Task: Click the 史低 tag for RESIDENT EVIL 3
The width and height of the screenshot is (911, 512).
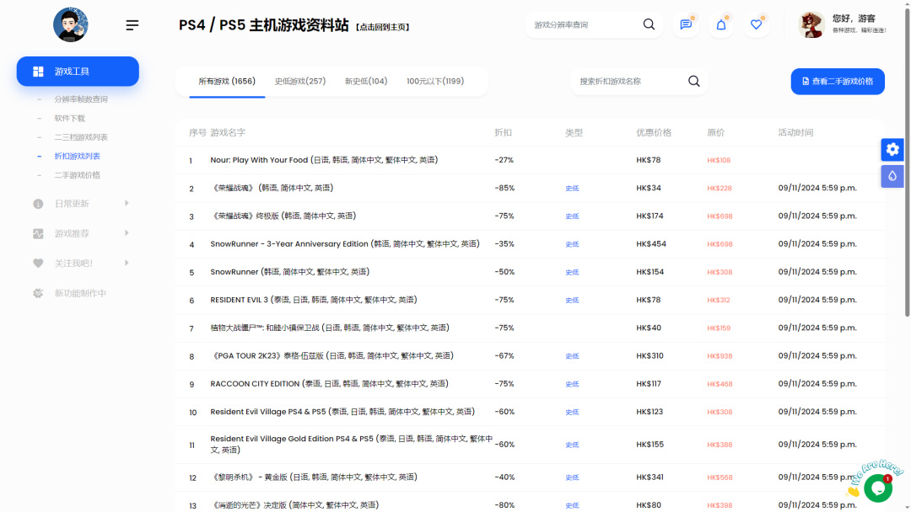Action: click(572, 301)
